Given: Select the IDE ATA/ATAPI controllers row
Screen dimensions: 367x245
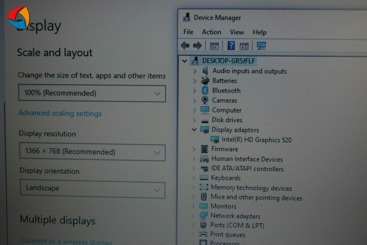Looking at the screenshot, I should (247, 169).
